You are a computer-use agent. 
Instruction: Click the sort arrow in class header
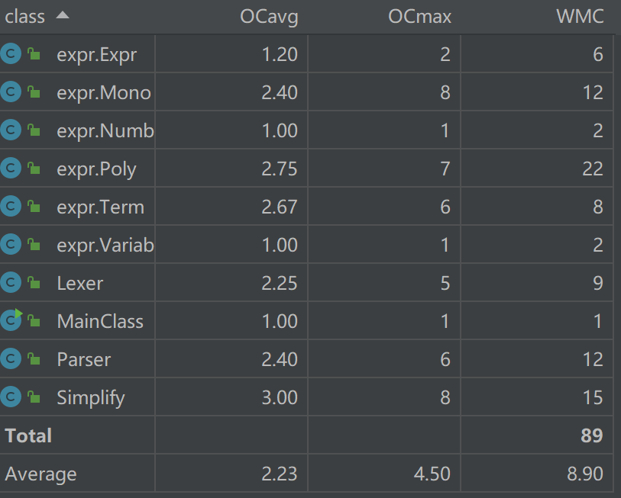pyautogui.click(x=63, y=16)
